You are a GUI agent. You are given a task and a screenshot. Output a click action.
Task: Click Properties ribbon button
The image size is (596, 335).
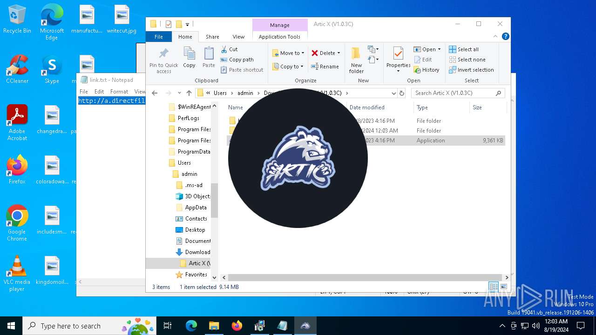(398, 60)
